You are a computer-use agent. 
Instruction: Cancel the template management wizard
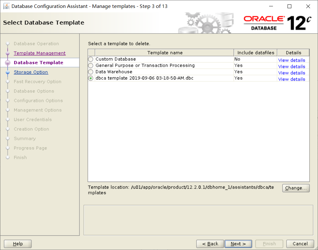(300, 244)
